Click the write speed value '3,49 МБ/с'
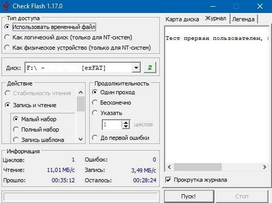The width and height of the screenshot is (272, 203). coord(144,171)
